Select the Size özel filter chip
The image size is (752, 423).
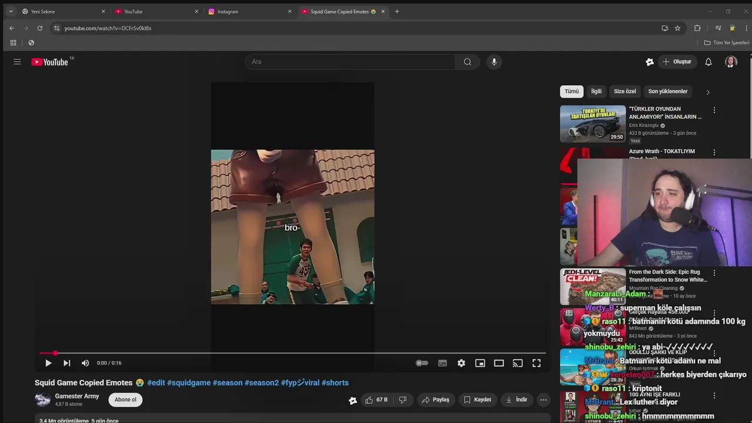(x=625, y=92)
